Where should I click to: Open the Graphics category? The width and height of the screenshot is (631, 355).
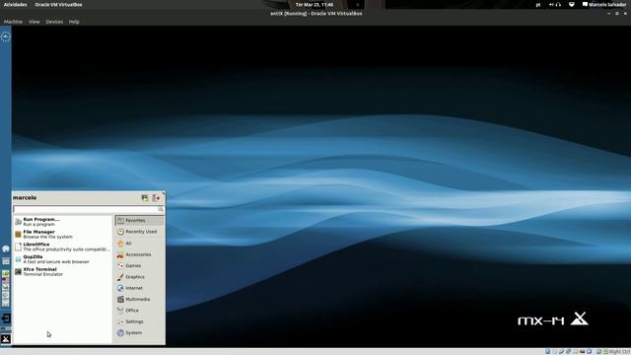coord(139,277)
